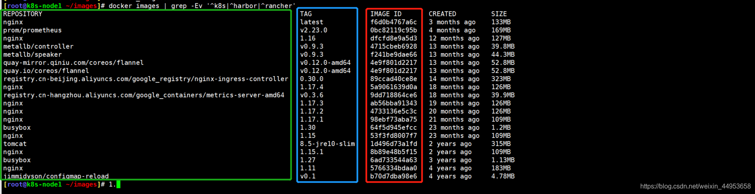The width and height of the screenshot is (755, 194).
Task: Select the nginx-ingress-controller repository path
Action: point(146,79)
